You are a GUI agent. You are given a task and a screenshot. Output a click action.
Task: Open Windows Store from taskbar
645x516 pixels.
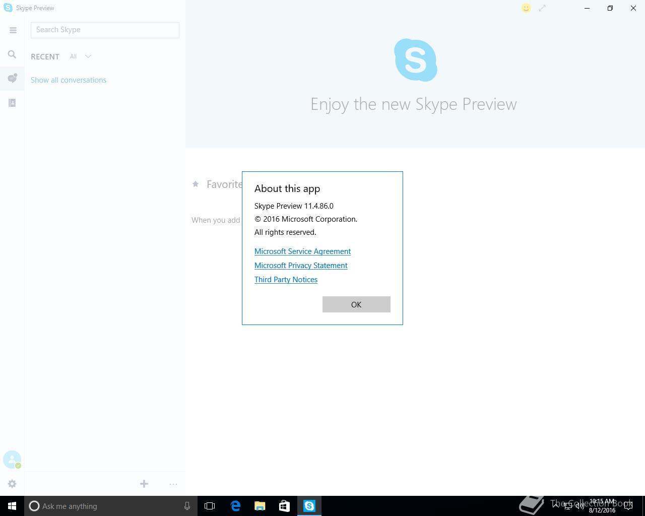point(284,506)
